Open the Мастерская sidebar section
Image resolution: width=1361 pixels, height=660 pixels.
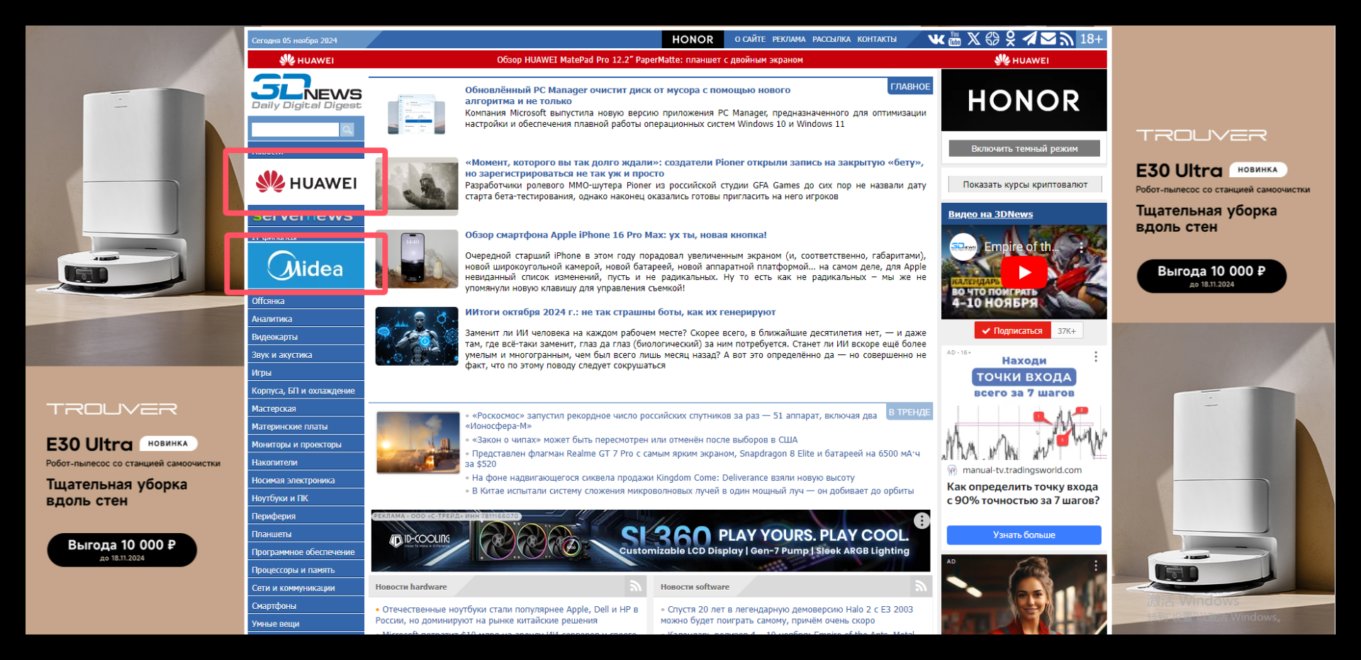306,408
